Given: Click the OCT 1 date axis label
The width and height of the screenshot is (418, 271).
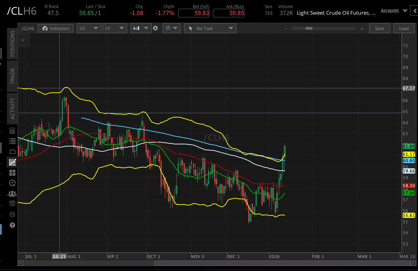Looking at the screenshot, I should [153, 256].
